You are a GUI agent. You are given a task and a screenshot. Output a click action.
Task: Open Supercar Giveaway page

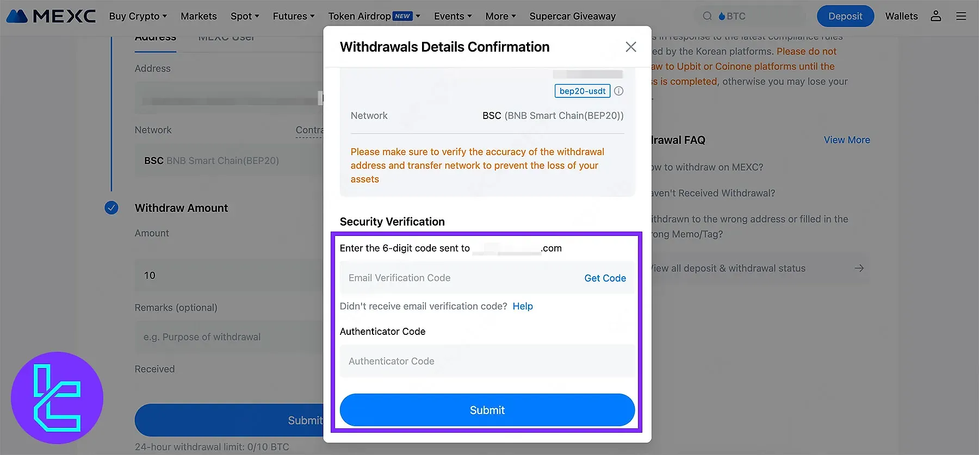point(572,16)
